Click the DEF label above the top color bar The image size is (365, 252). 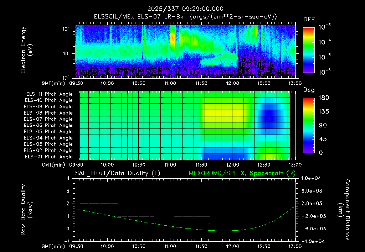click(x=309, y=19)
